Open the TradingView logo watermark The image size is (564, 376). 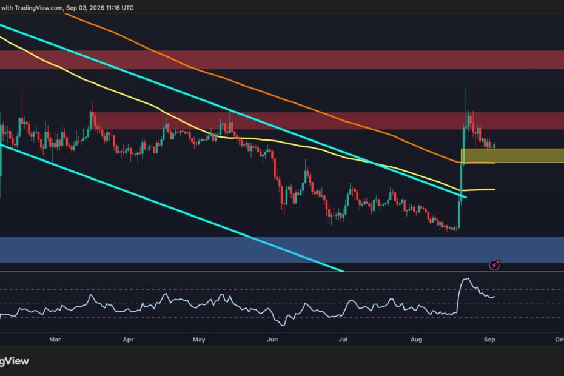[x=15, y=361]
